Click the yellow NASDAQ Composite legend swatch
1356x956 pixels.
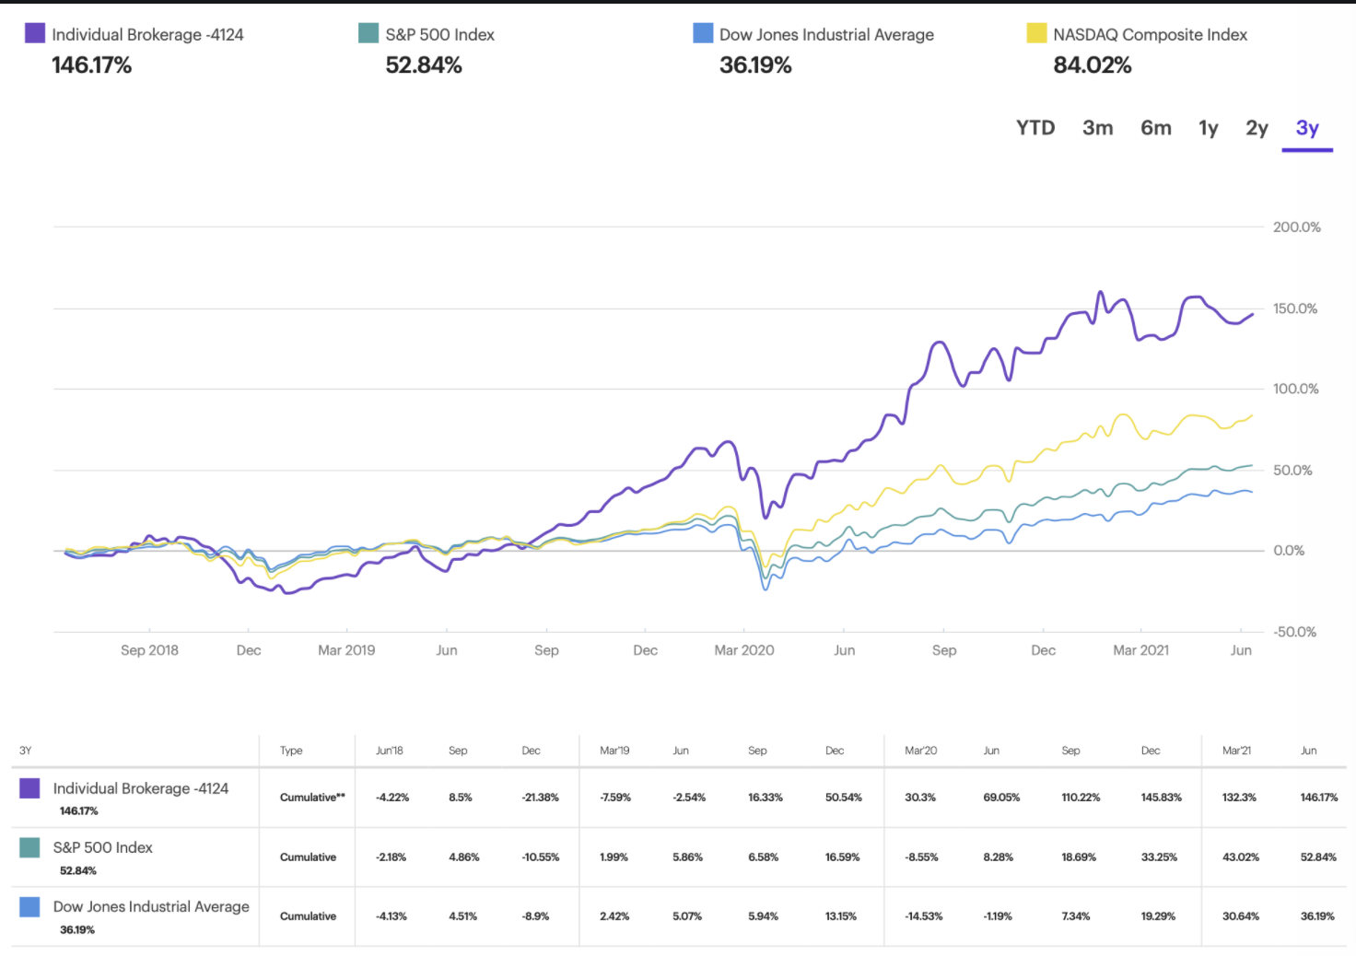pos(1036,33)
